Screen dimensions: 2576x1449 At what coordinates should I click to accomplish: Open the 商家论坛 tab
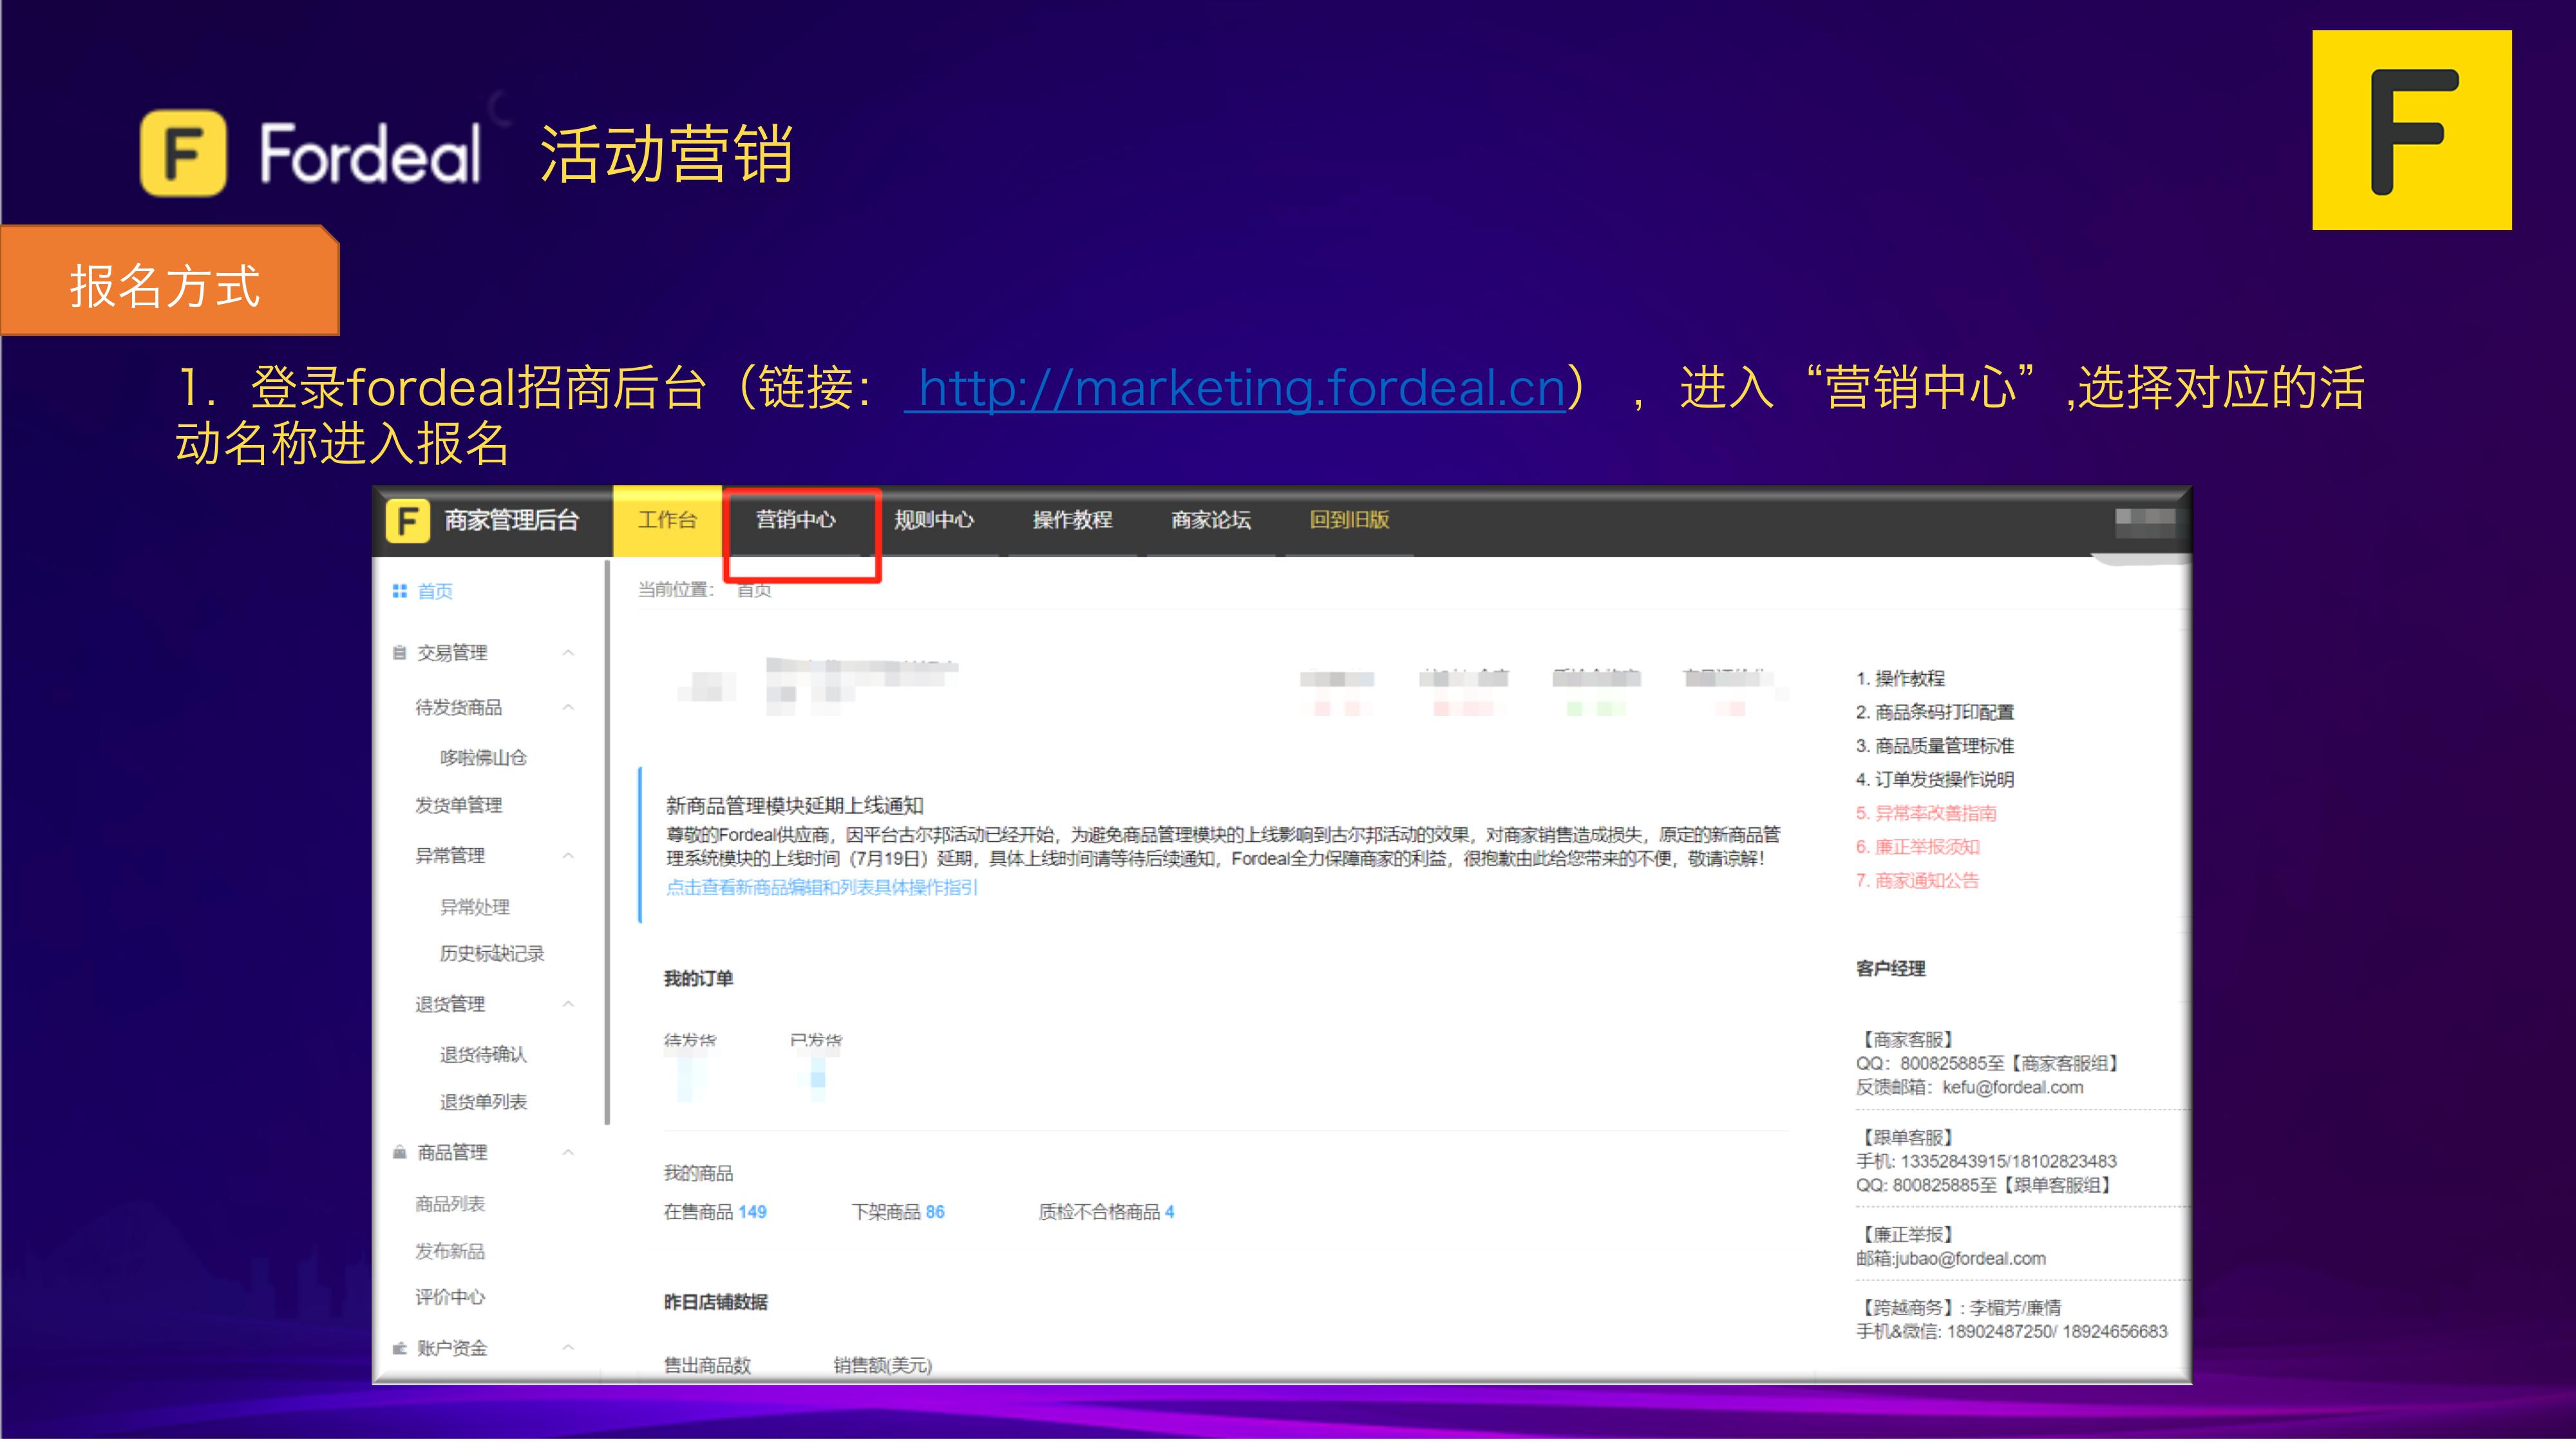(1211, 520)
